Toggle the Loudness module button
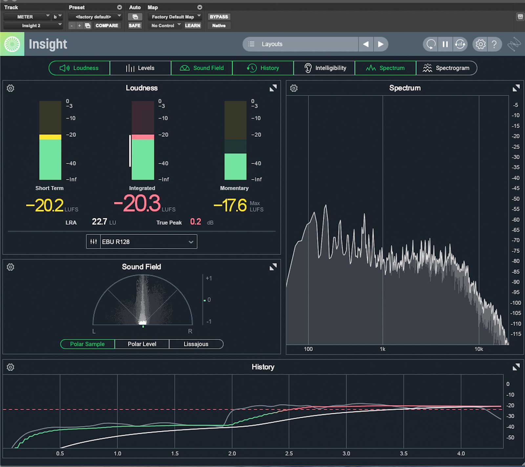Image resolution: width=525 pixels, height=467 pixels. [x=79, y=68]
